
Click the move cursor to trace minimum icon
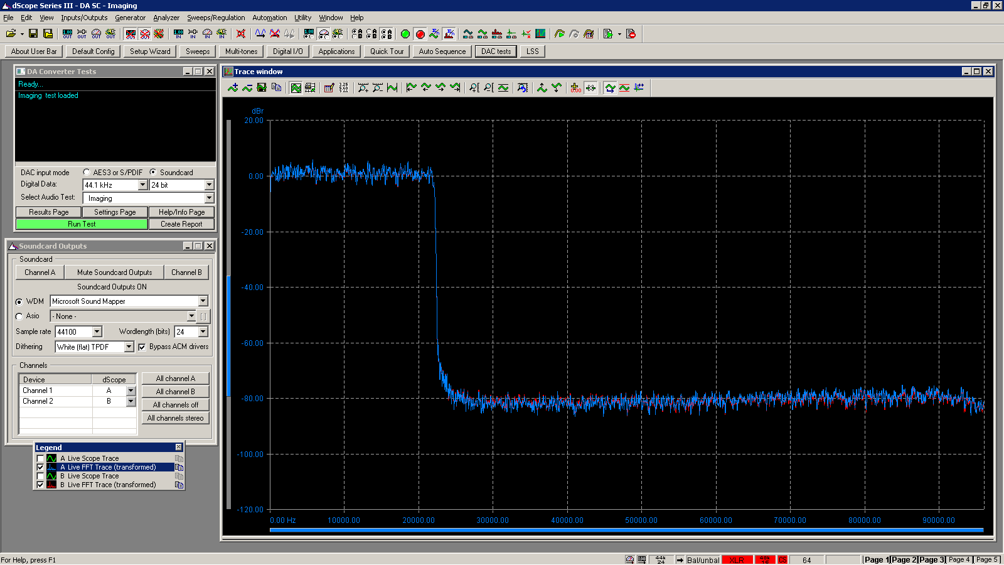(557, 88)
